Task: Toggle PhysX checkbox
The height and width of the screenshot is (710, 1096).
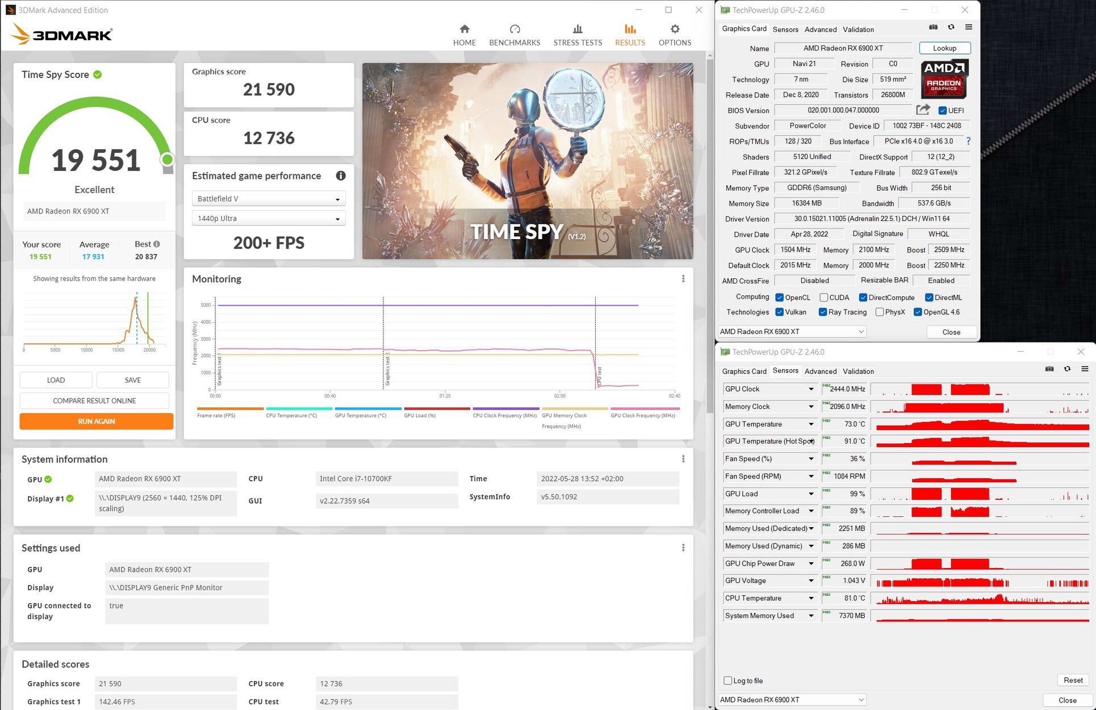Action: click(x=880, y=312)
